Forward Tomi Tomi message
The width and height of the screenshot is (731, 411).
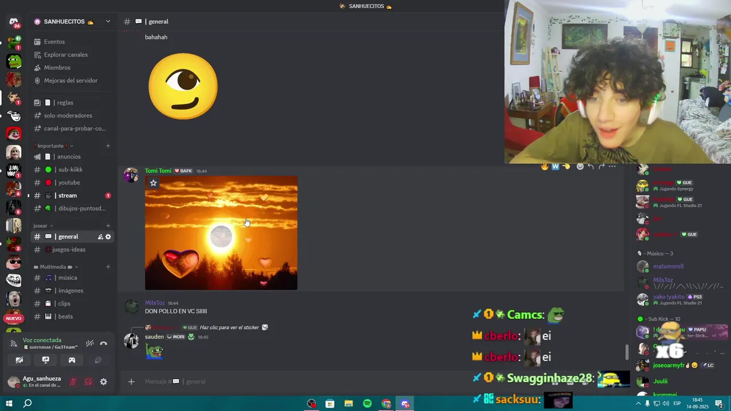(601, 167)
